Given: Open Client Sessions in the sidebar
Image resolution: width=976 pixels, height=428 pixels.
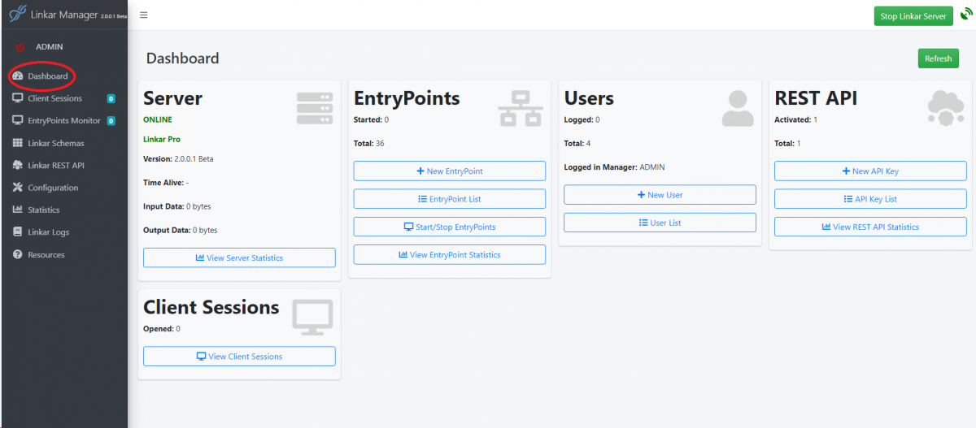Looking at the screenshot, I should [54, 98].
